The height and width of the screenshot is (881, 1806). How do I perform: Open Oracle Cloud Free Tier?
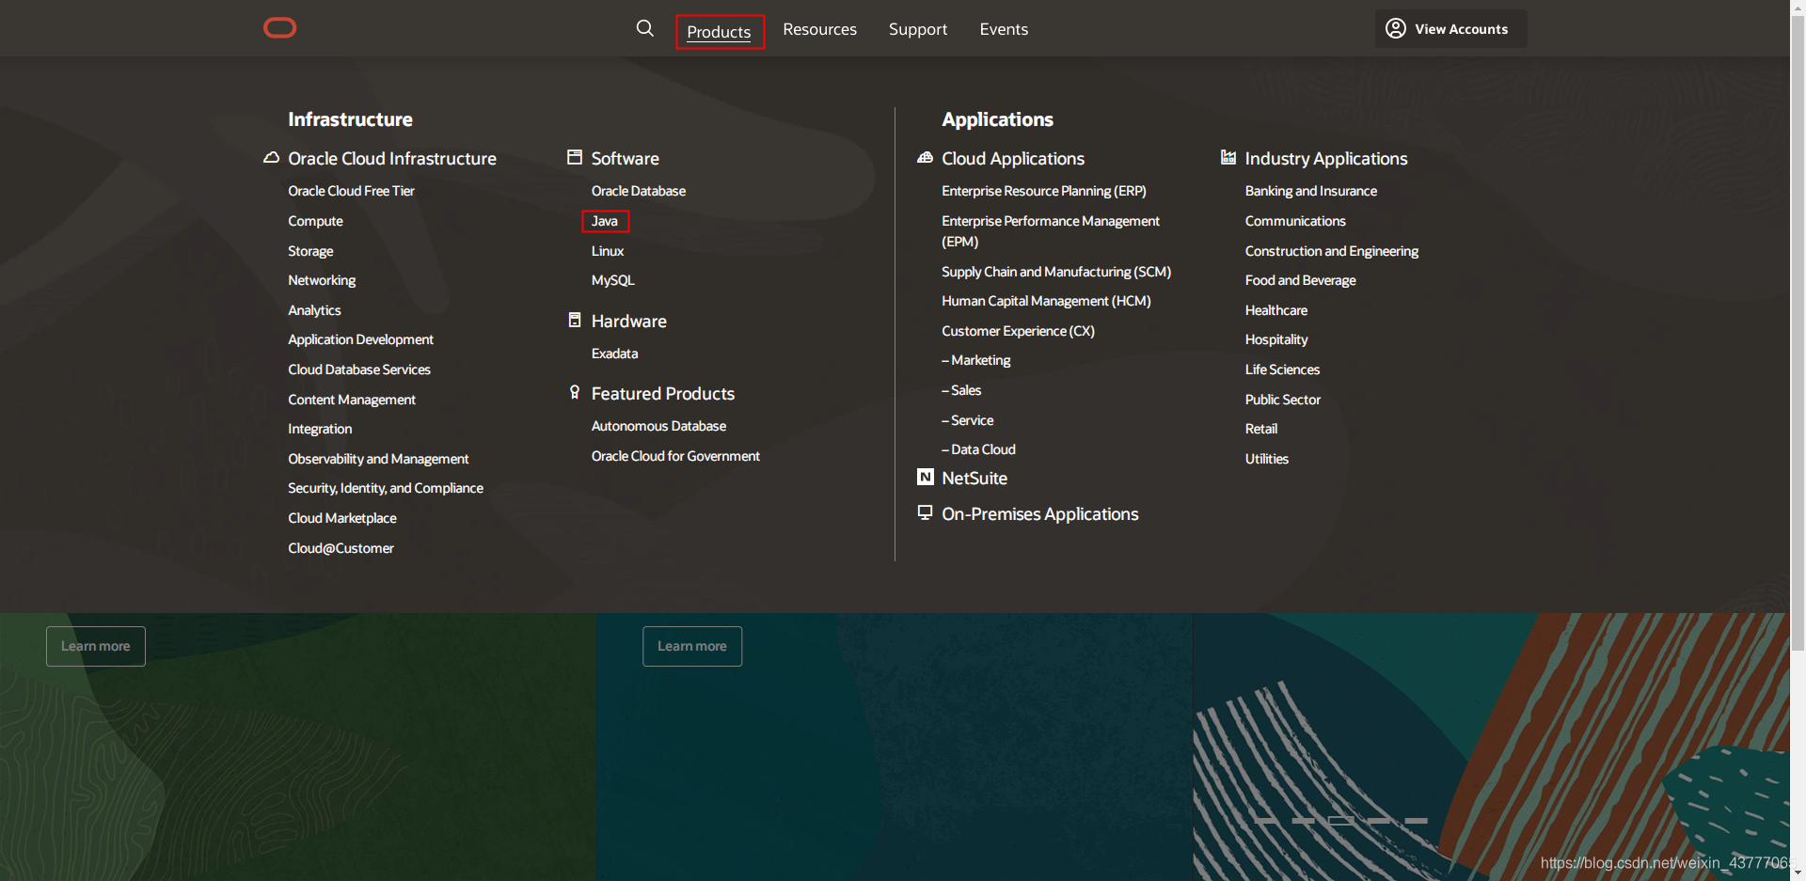click(351, 191)
